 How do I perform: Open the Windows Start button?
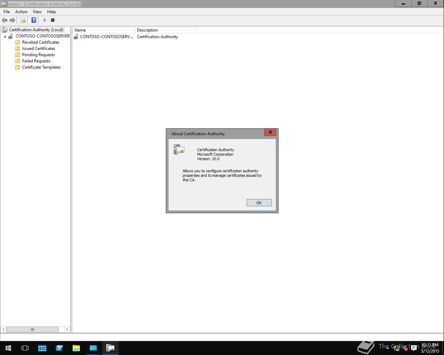8,348
